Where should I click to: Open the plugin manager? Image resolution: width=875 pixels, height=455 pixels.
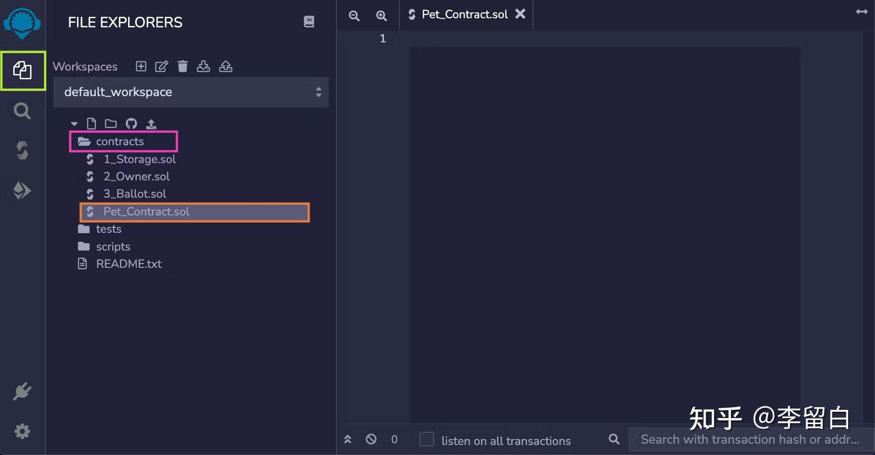point(22,391)
